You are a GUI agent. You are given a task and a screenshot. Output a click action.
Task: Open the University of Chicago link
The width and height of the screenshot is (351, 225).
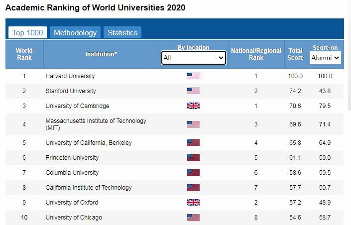[x=74, y=218]
